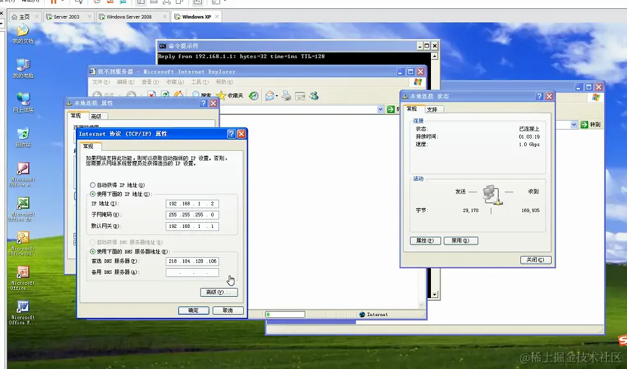The width and height of the screenshot is (627, 369).
Task: Open the 工具 menu in Internet Explorer
Action: coord(200,82)
